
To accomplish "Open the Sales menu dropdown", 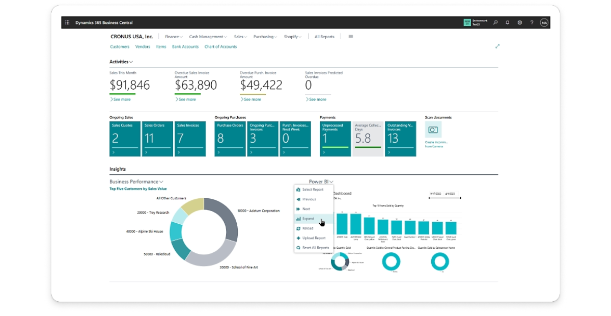I will coord(240,37).
